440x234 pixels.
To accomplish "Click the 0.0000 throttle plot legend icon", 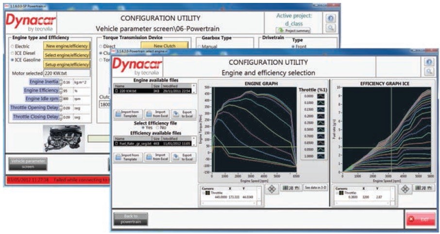I will [321, 96].
